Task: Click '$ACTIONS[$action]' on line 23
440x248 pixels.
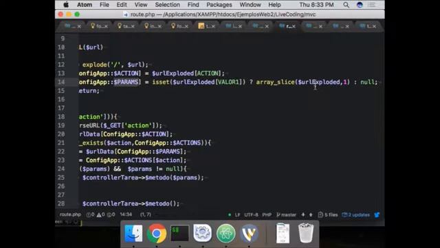Action: coord(153,161)
